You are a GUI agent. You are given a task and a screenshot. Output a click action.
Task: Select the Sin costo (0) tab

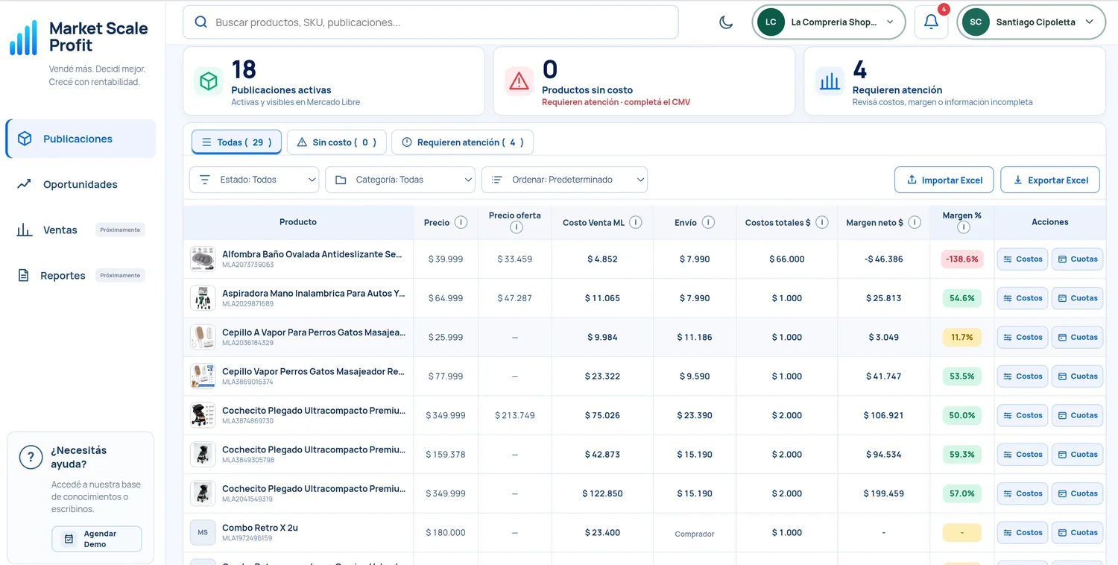tap(337, 142)
